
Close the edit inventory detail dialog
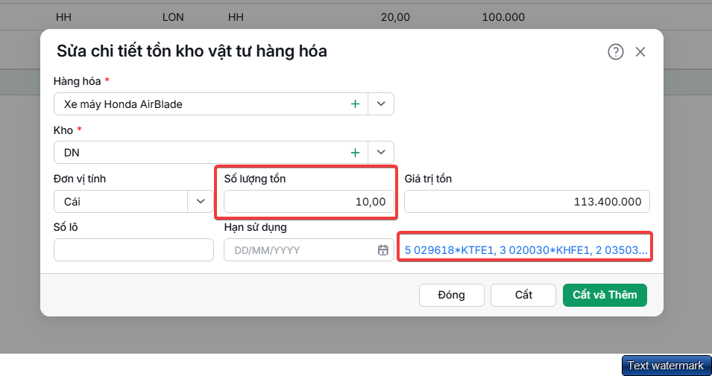[x=640, y=52]
